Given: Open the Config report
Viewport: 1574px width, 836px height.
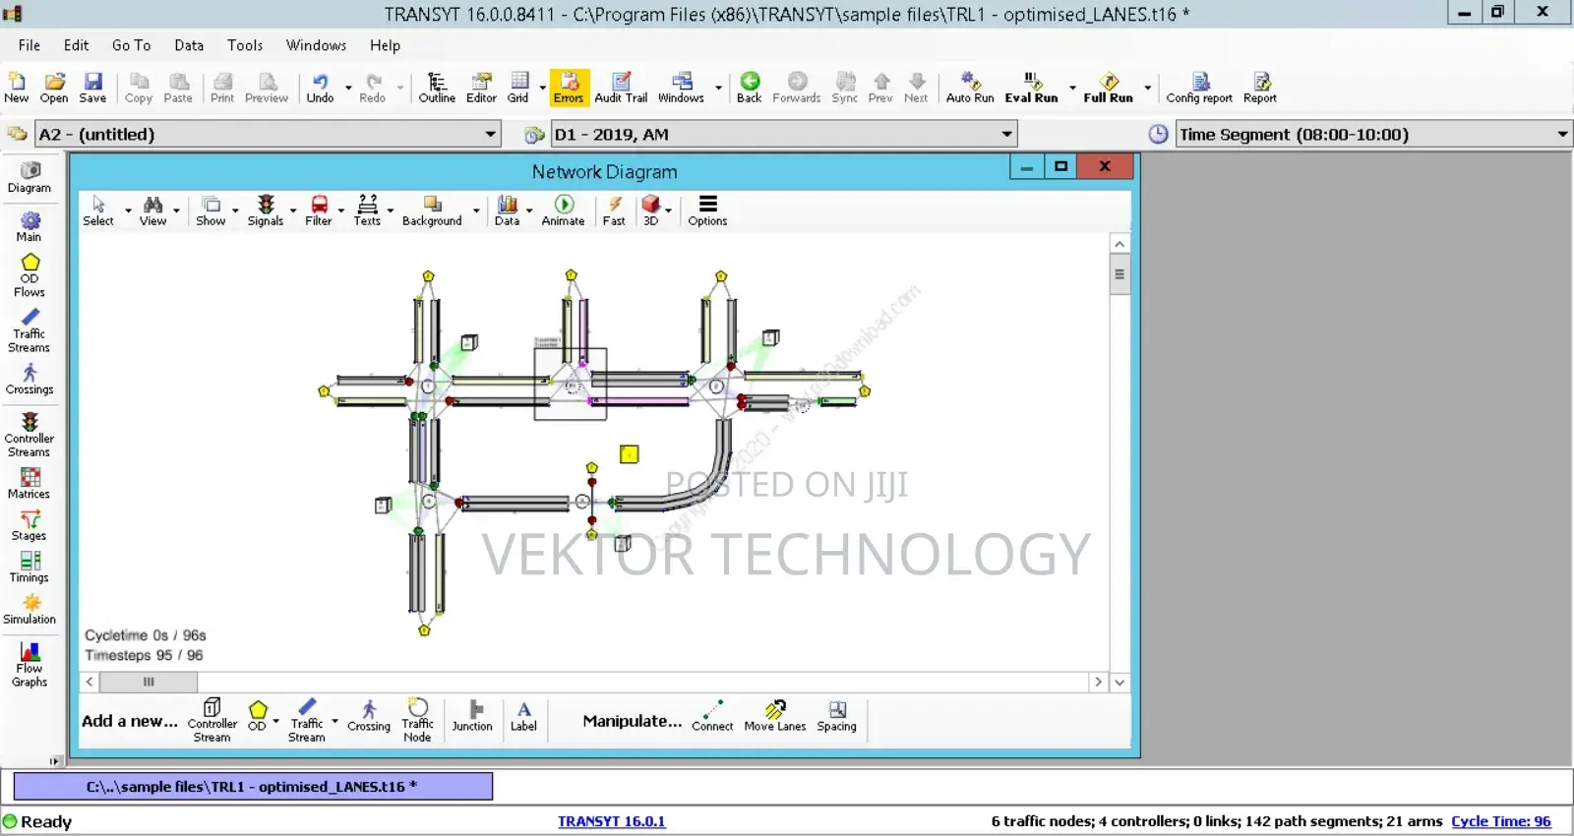Looking at the screenshot, I should [1199, 88].
